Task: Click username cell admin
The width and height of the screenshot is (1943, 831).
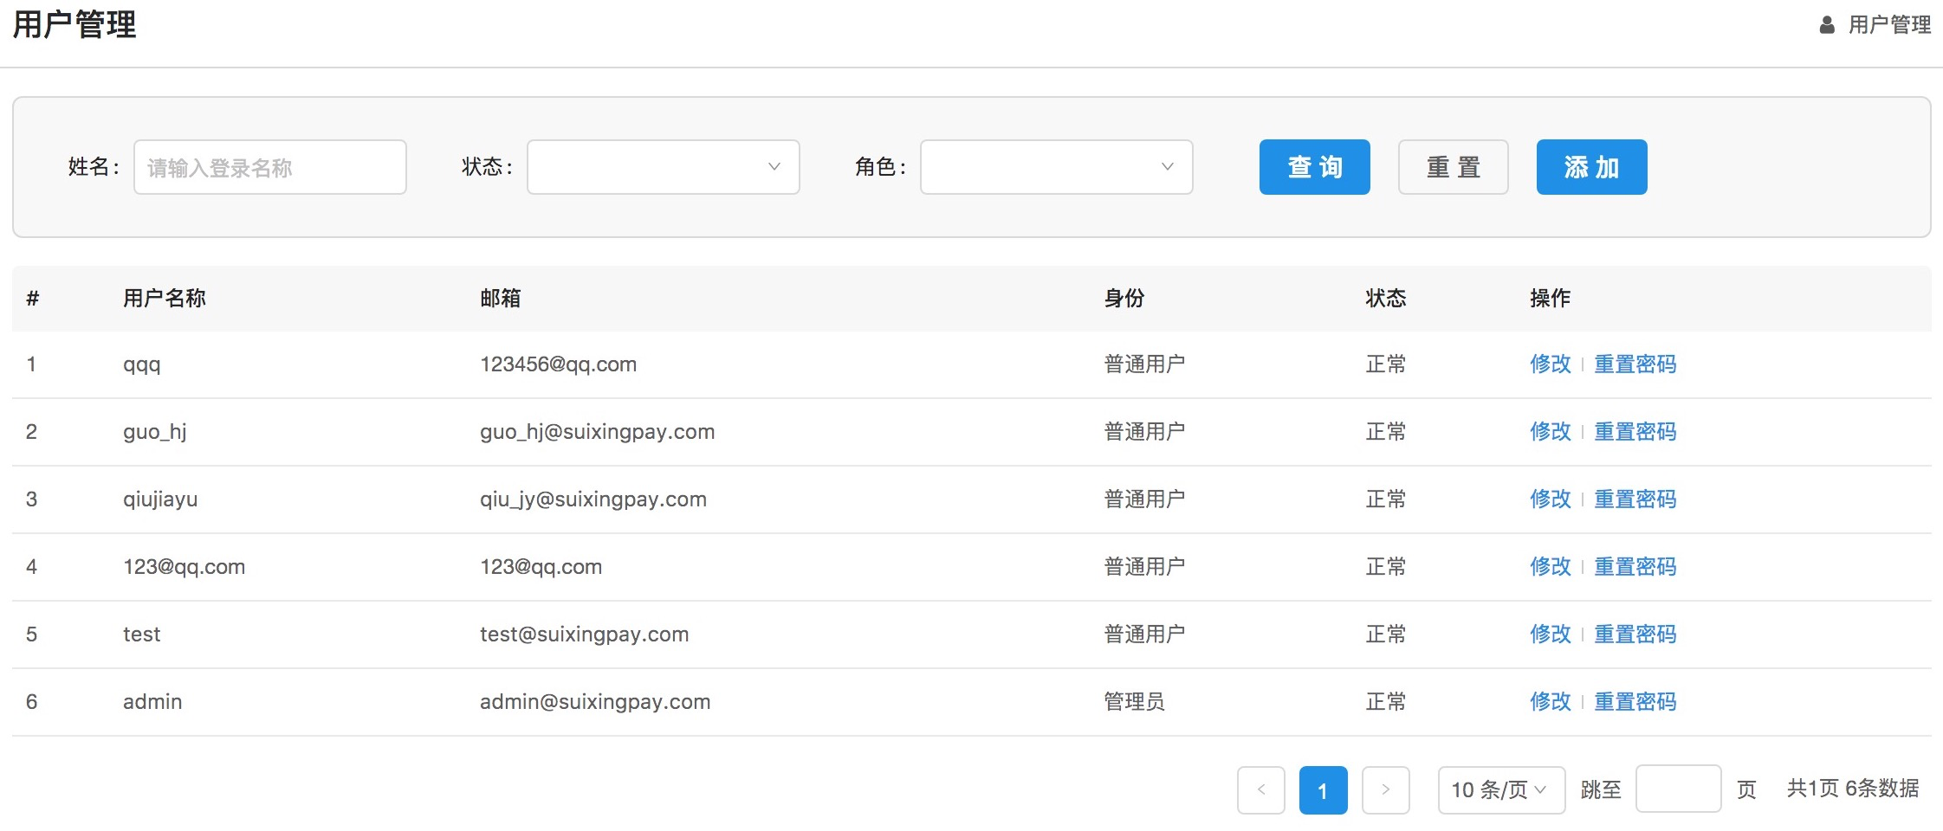Action: 152,702
